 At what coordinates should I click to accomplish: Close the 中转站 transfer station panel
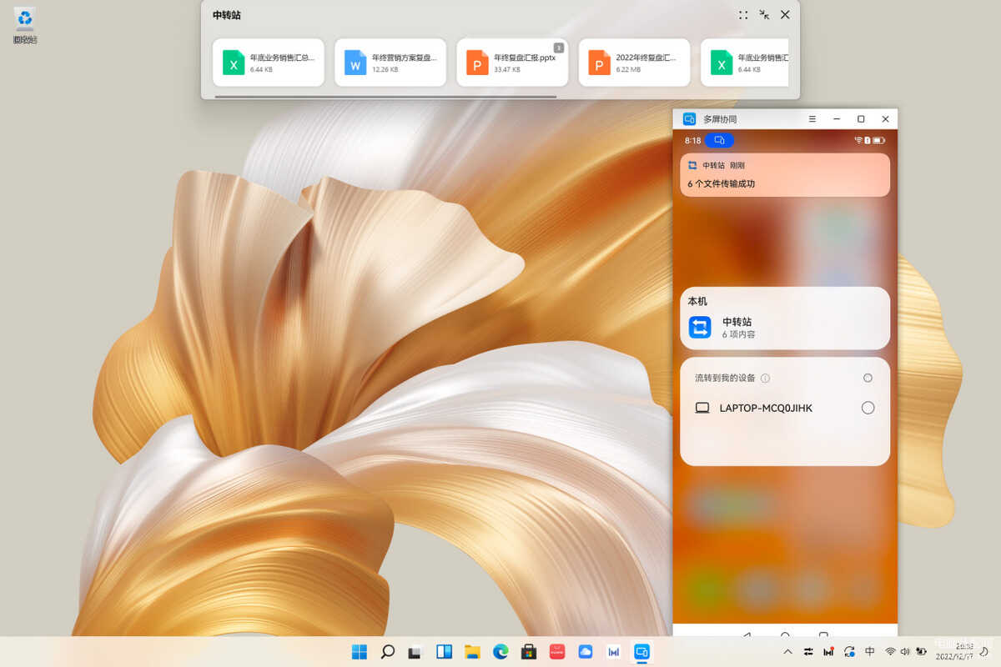pos(785,15)
